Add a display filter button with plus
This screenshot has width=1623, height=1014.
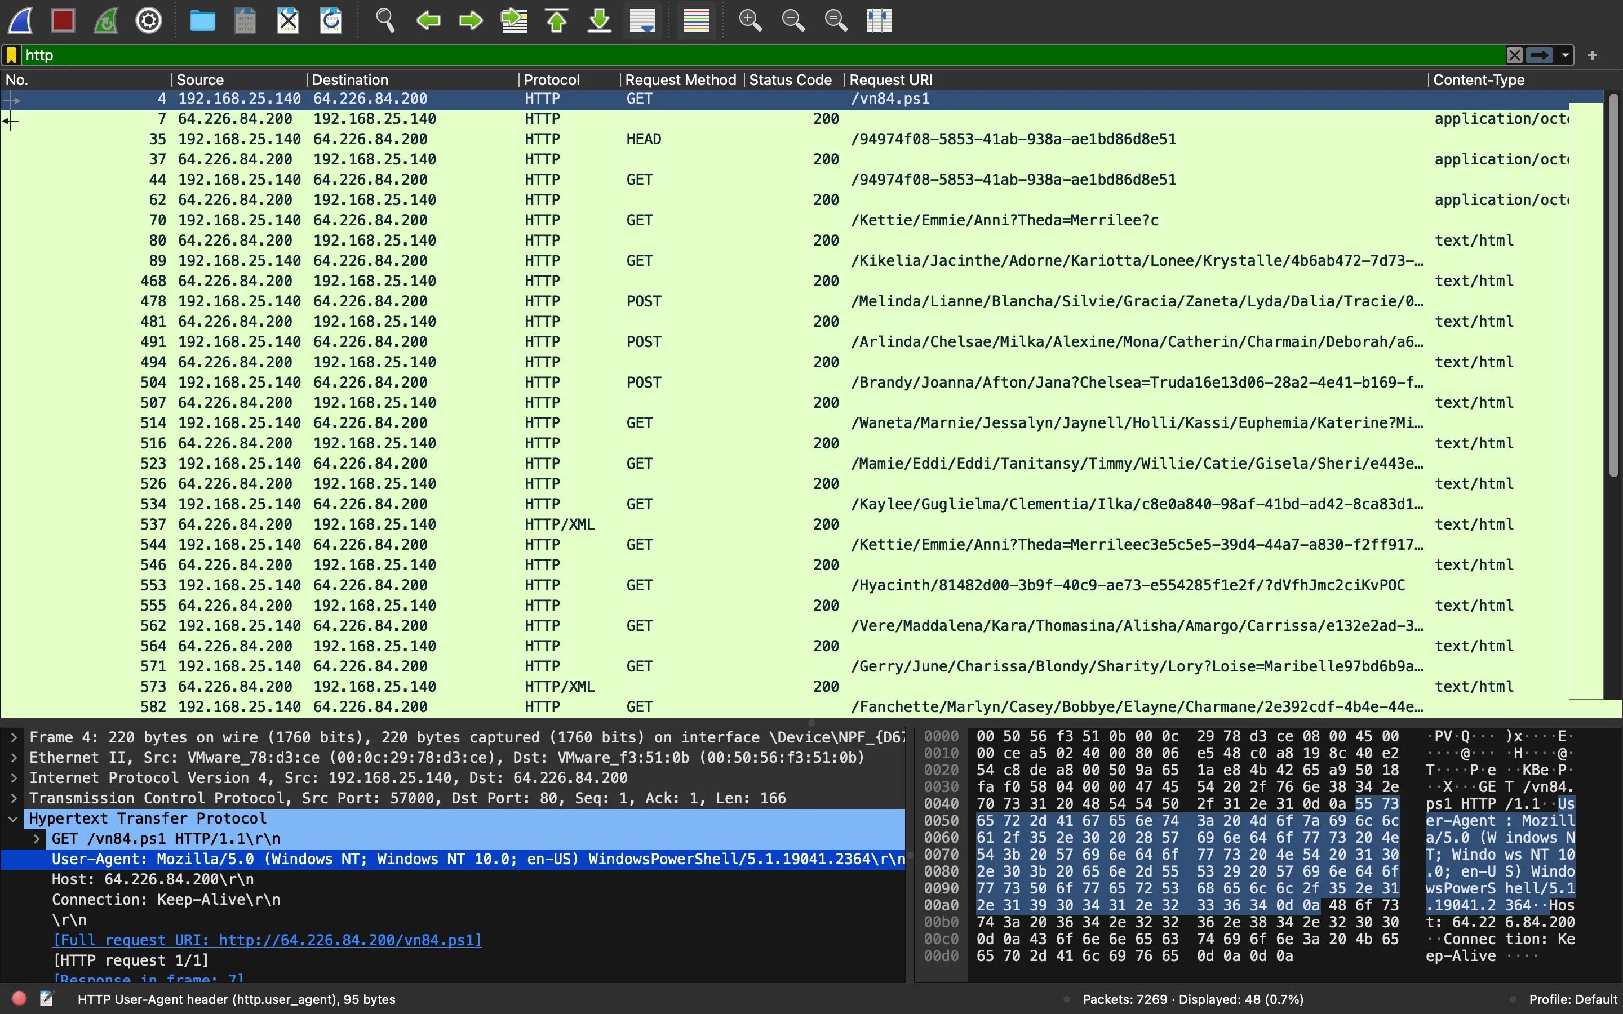(1593, 55)
